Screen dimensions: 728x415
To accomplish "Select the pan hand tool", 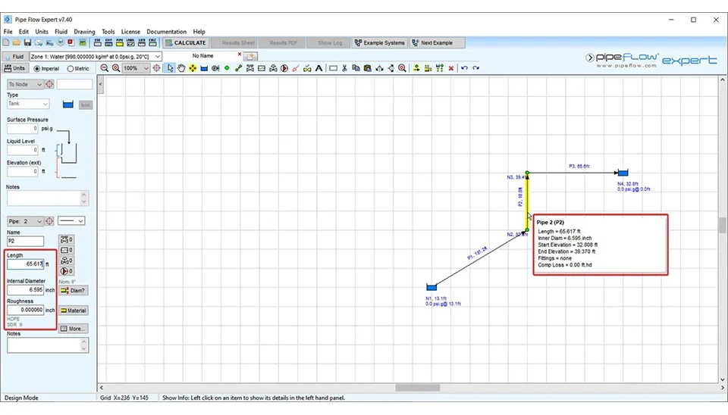I will coord(181,68).
